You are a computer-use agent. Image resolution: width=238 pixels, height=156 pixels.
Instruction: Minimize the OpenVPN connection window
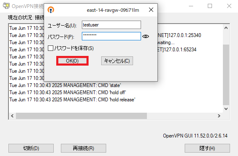click(191, 6)
